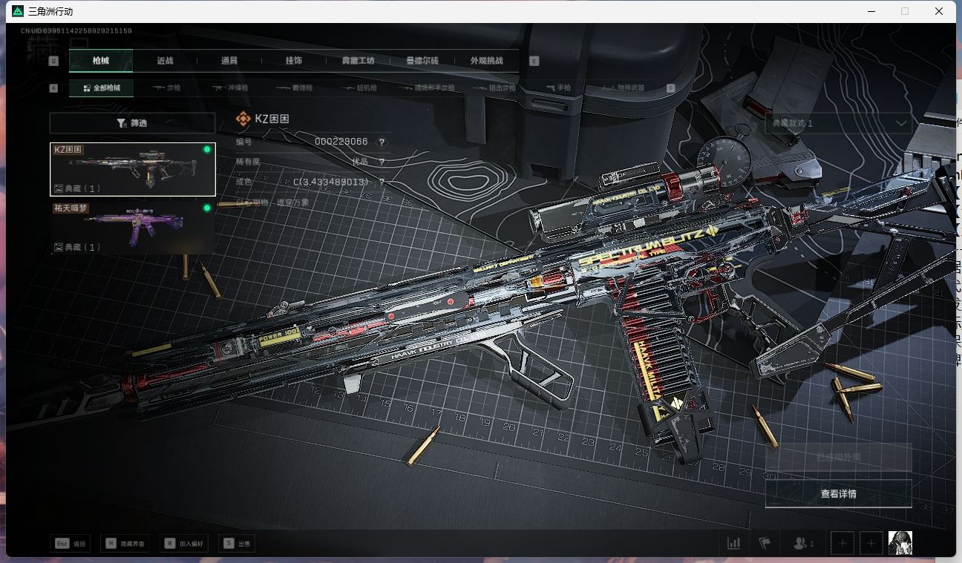The height and width of the screenshot is (563, 962).
Task: Click the player avatar portrait
Action: pyautogui.click(x=900, y=543)
